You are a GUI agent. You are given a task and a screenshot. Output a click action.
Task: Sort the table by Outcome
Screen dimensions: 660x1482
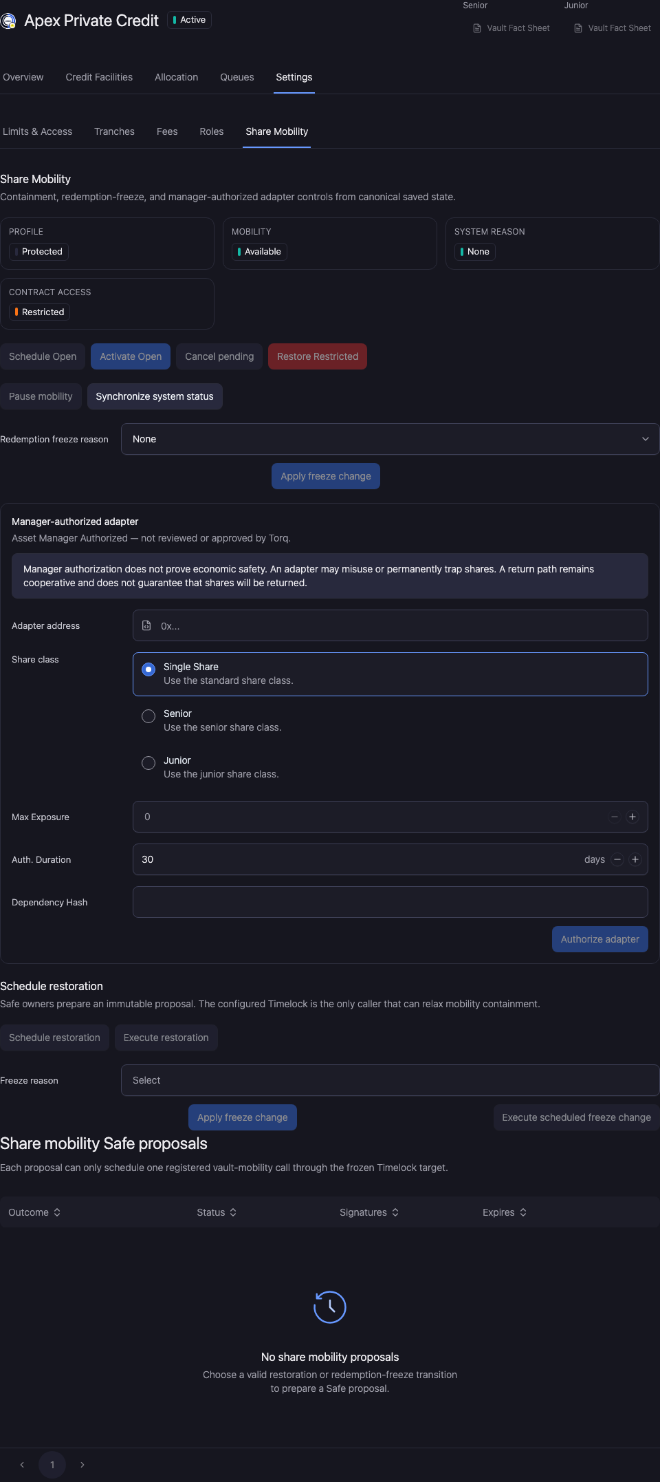click(34, 1212)
